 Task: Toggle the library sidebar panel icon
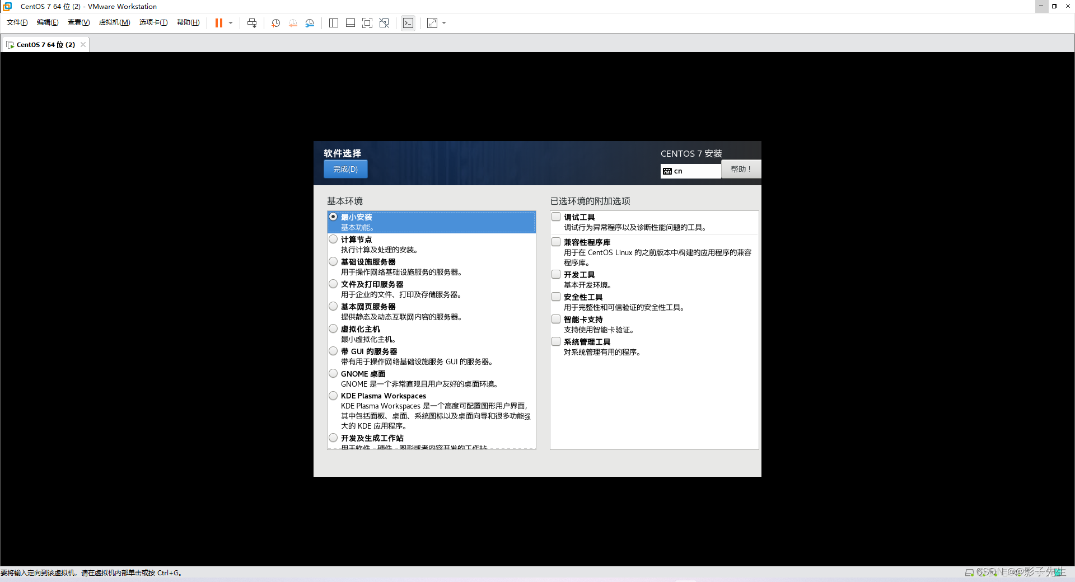(x=334, y=23)
